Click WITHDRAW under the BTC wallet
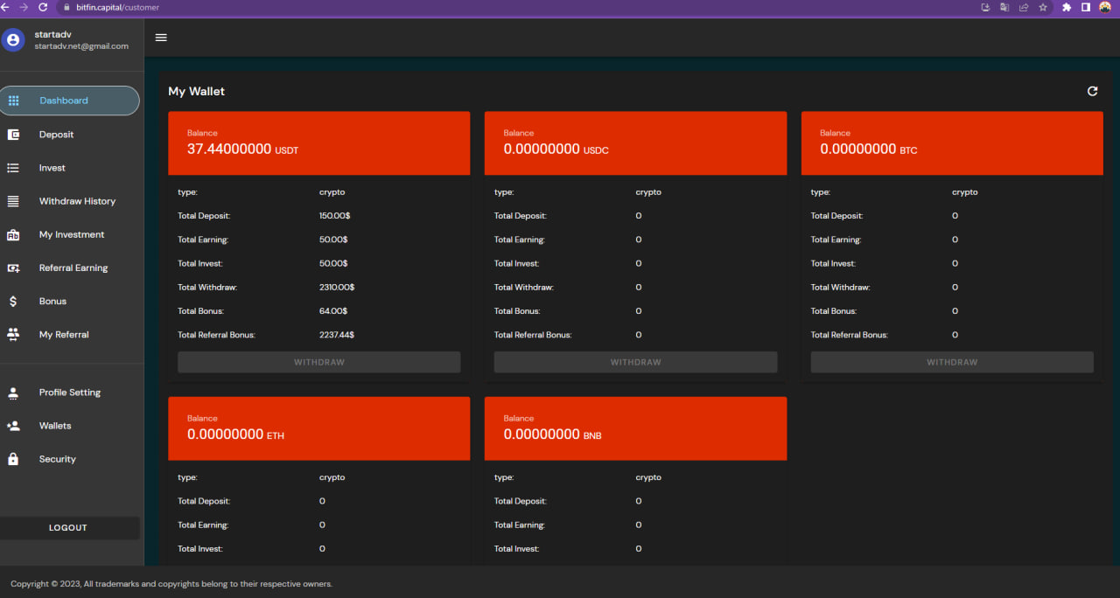 [952, 362]
